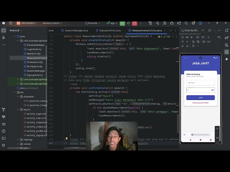Click the green Rerun app button

pyautogui.click(x=122, y=23)
